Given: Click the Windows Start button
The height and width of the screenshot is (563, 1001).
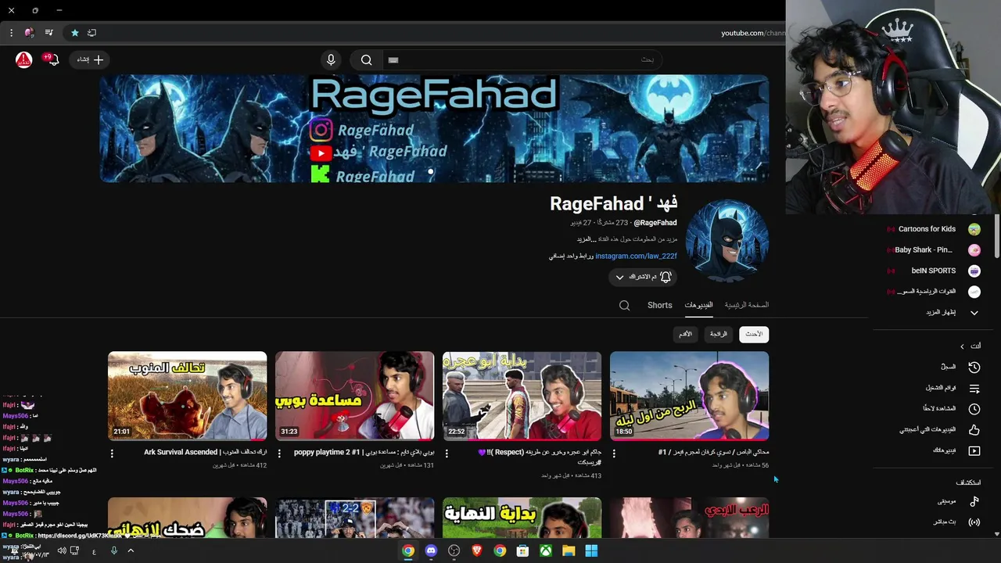Looking at the screenshot, I should pyautogui.click(x=591, y=550).
